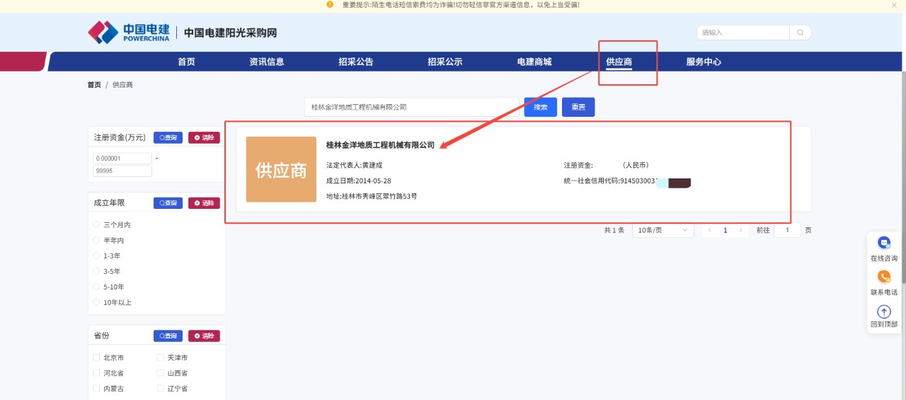Click 清除 button for 省份

point(204,336)
